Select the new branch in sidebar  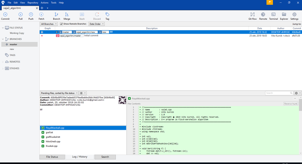(12, 49)
